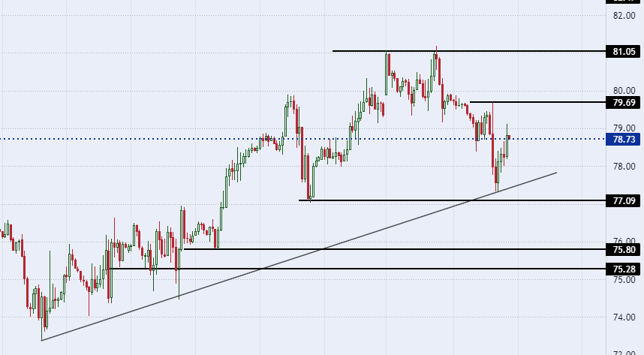Click the 78.00 price axis tick
The height and width of the screenshot is (355, 644).
624,167
